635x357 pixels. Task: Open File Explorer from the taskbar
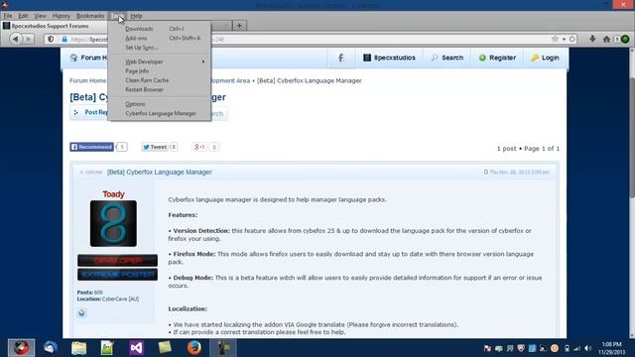click(79, 348)
